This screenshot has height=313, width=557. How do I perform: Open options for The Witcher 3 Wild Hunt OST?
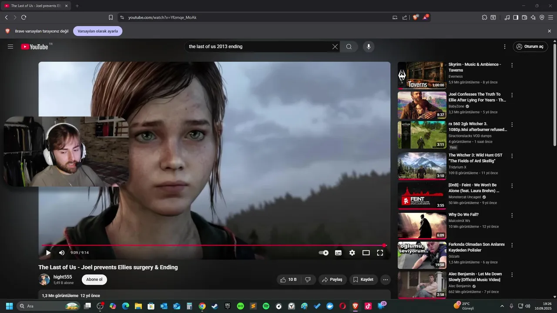pyautogui.click(x=512, y=156)
